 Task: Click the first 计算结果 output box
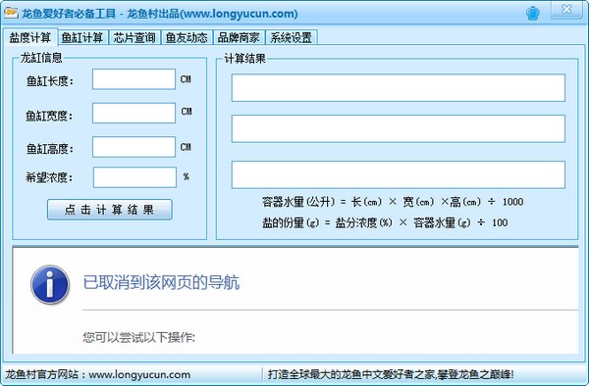click(399, 88)
